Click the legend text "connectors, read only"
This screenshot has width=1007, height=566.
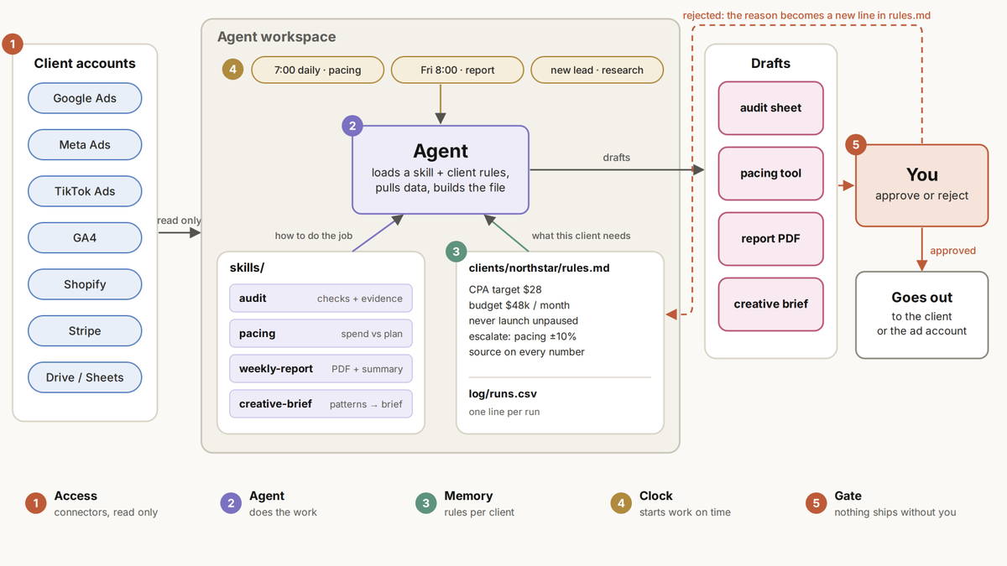[x=106, y=512]
